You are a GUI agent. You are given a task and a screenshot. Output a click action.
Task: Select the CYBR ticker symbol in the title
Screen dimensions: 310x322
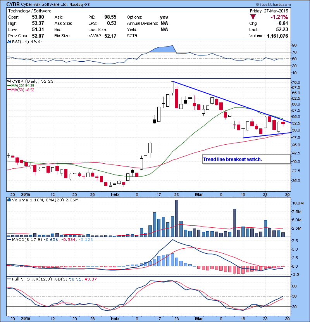pos(13,4)
